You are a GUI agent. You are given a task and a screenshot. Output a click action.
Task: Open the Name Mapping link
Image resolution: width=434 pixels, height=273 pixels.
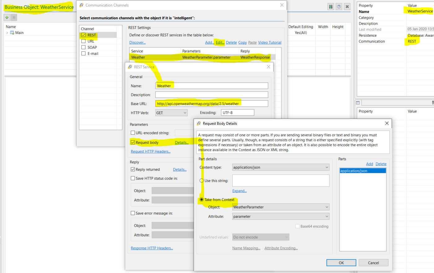[x=246, y=248]
